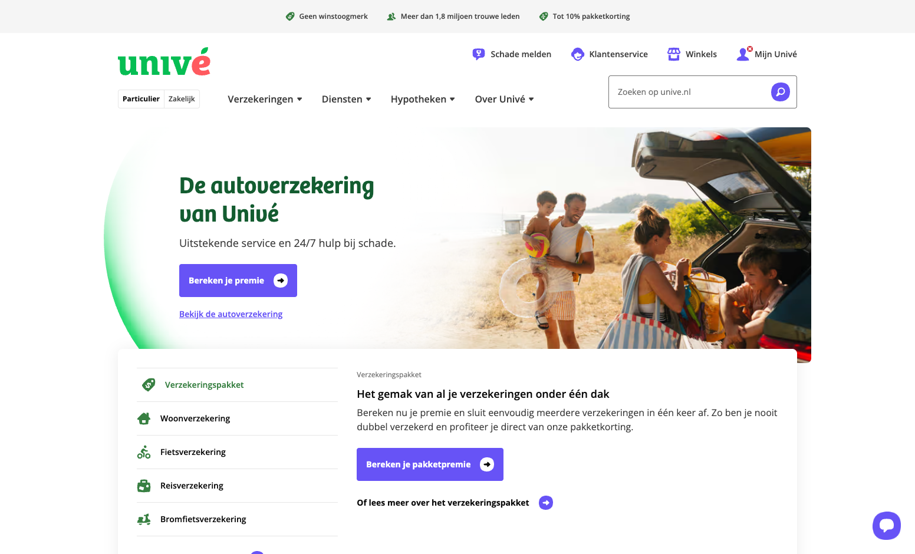Image resolution: width=915 pixels, height=554 pixels.
Task: Open the chat bubble widget
Action: (x=887, y=526)
